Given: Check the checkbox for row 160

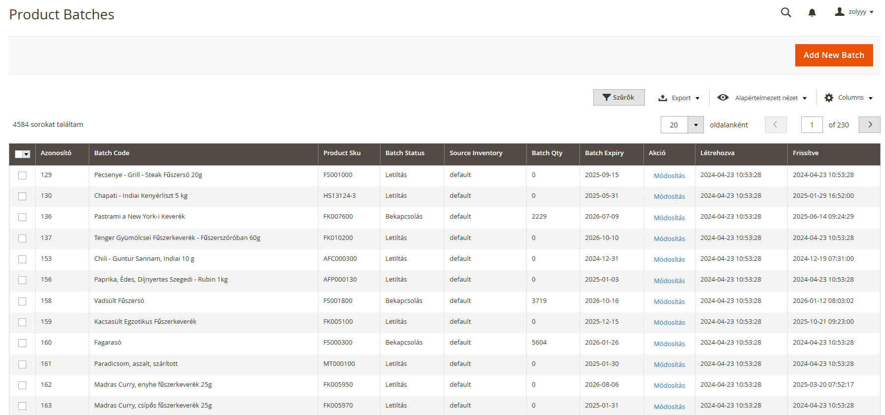Looking at the screenshot, I should [22, 343].
